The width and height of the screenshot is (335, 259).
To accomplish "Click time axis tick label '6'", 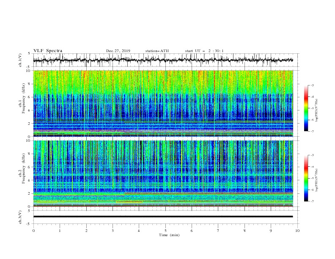I will click(192, 231).
